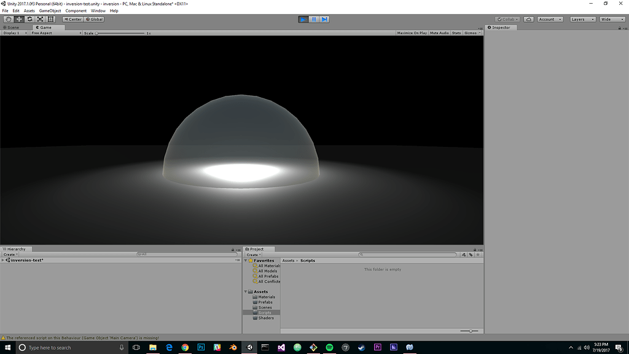629x354 pixels.
Task: Select the Rect Transform tool
Action: tap(50, 19)
